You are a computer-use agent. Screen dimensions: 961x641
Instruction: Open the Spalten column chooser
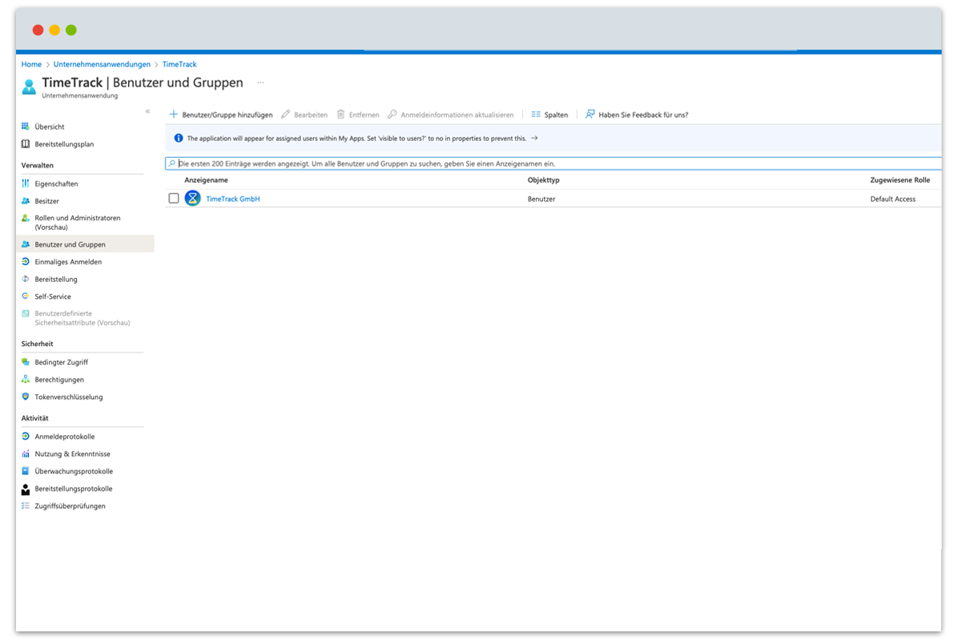tap(549, 115)
